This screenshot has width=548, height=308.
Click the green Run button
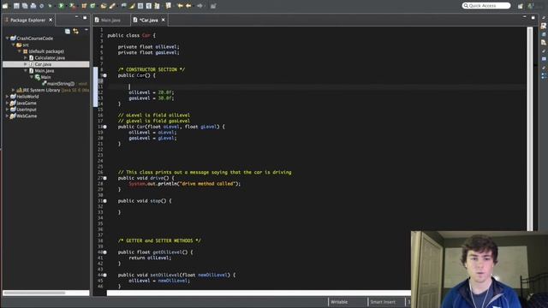coord(61,6)
